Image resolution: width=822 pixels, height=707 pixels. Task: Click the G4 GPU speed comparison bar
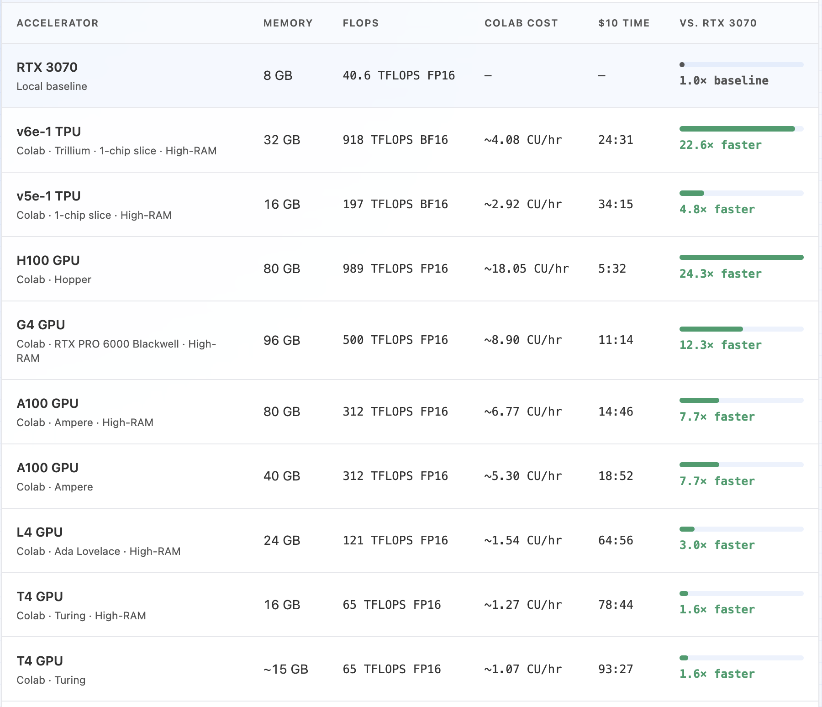742,329
